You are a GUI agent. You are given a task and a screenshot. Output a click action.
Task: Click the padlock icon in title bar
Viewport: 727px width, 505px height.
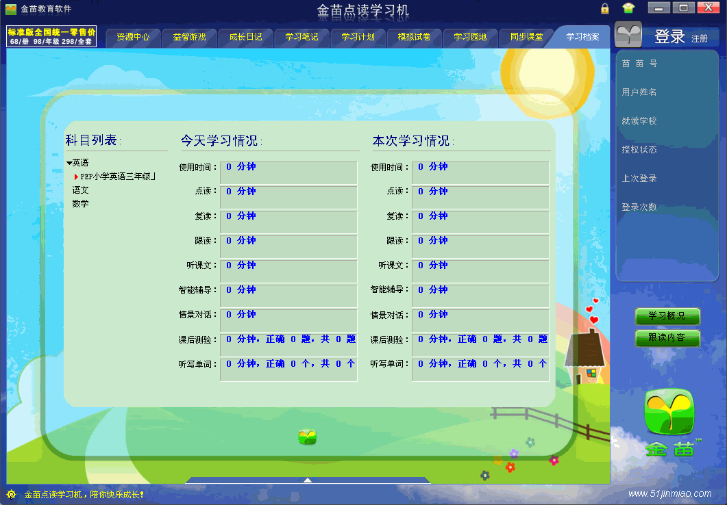(x=604, y=8)
